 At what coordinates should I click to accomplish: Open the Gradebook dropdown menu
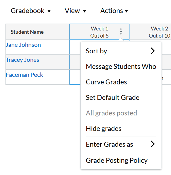(x=31, y=11)
